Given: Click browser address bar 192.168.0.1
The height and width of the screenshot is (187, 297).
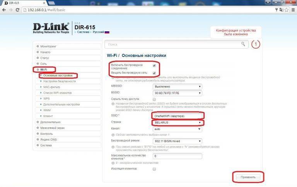Looking at the screenshot, I should [x=148, y=10].
